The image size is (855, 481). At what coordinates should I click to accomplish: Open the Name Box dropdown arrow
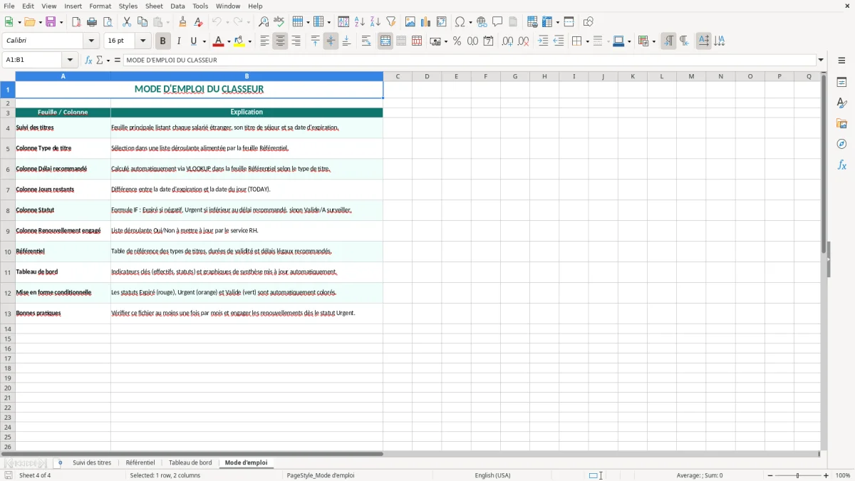70,61
